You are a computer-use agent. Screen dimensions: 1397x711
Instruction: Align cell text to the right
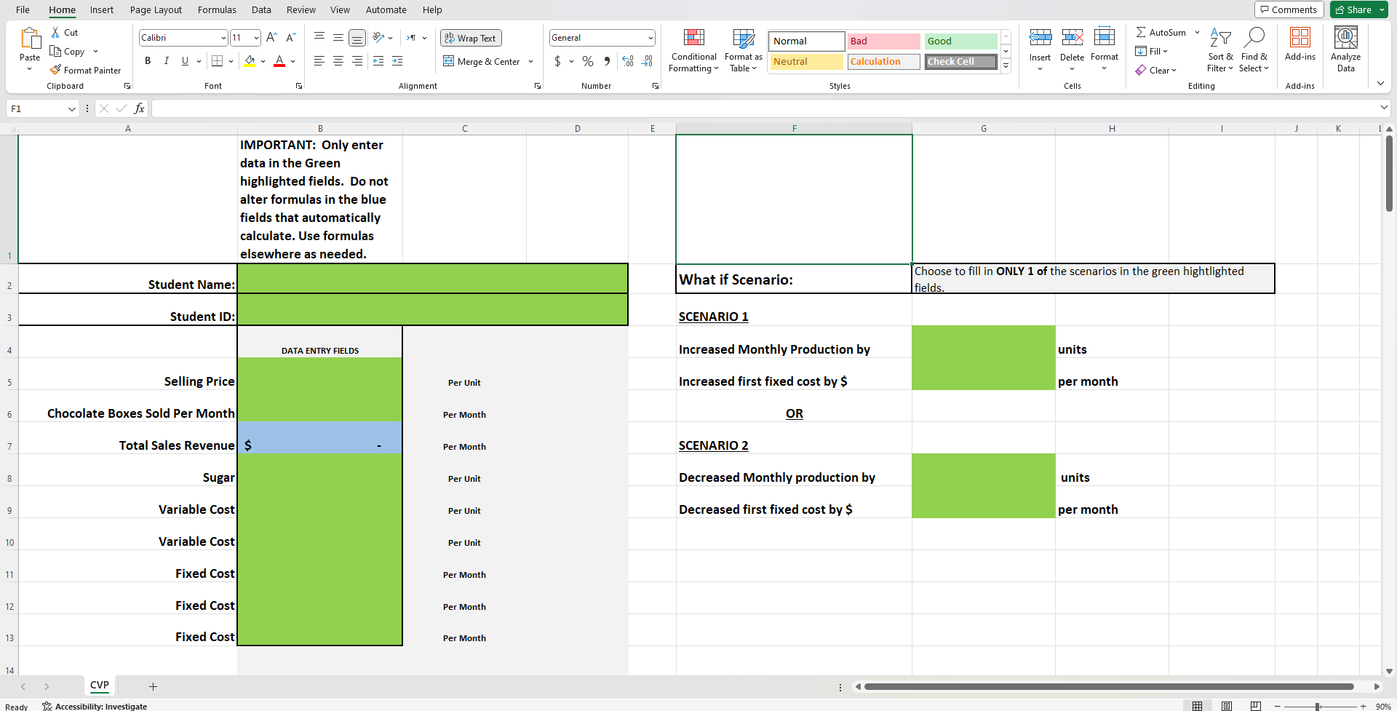357,61
